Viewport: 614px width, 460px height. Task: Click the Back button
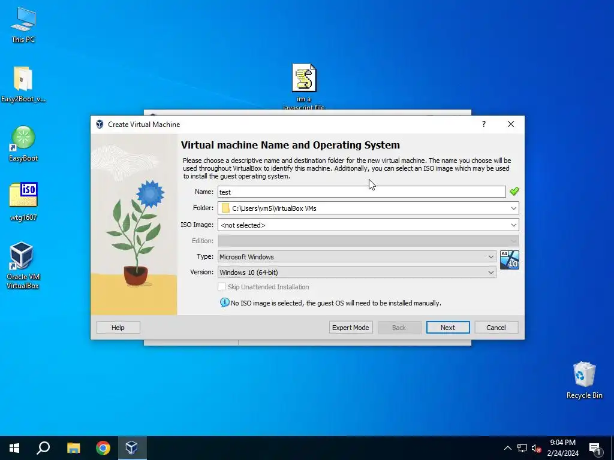click(x=399, y=328)
